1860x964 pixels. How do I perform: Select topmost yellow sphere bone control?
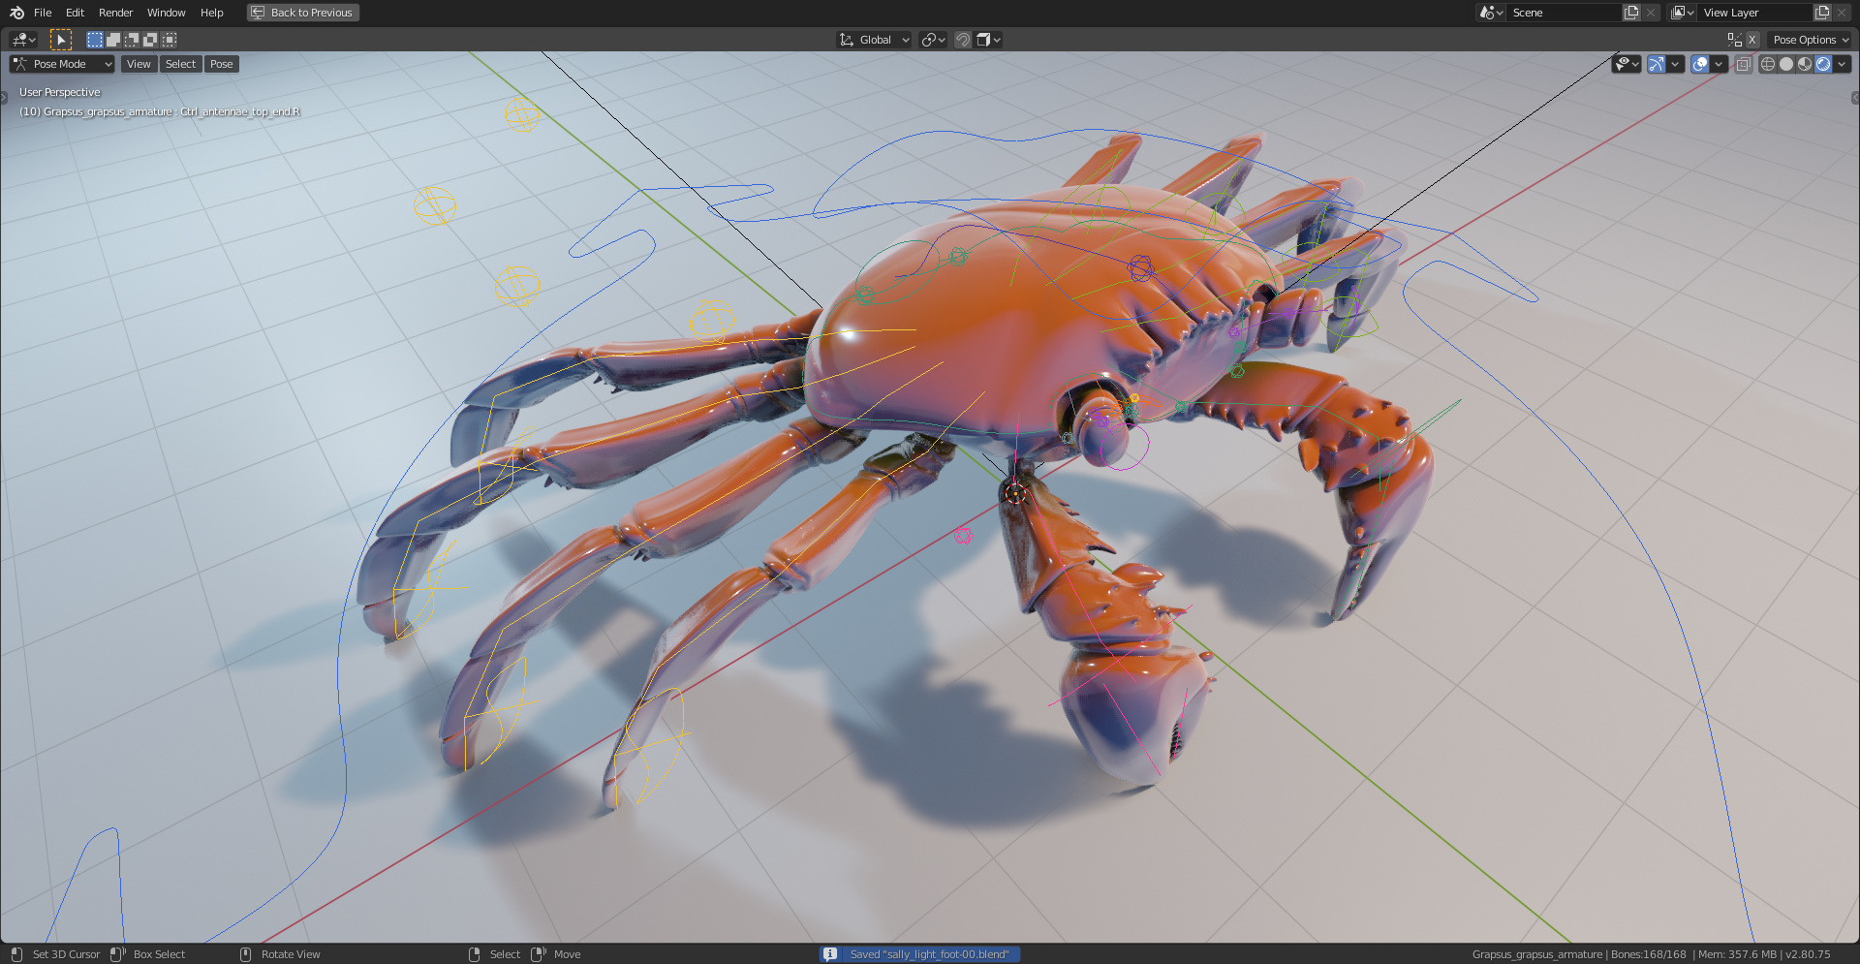tap(522, 114)
